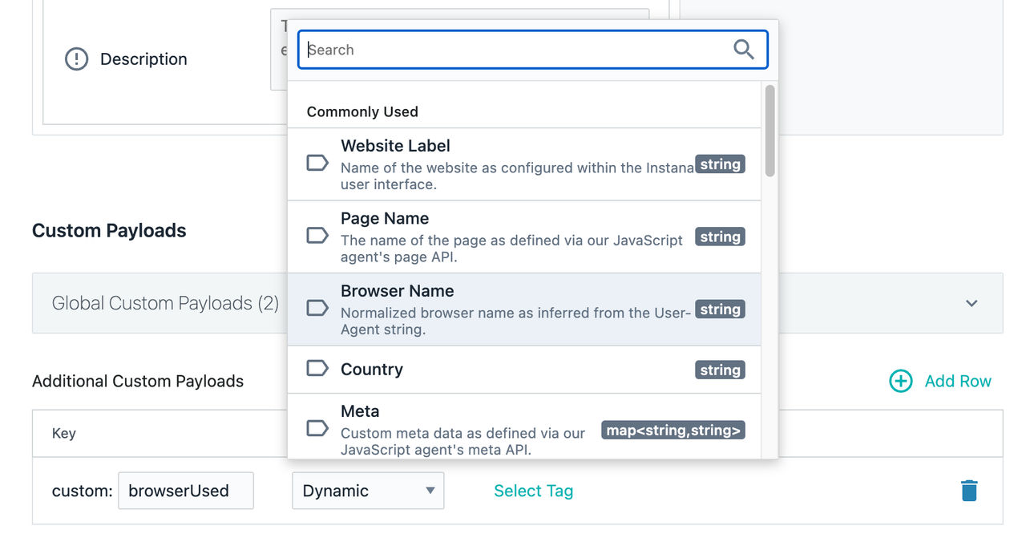This screenshot has height=546, width=1026.
Task: Click the Description info icon
Action: [x=76, y=59]
